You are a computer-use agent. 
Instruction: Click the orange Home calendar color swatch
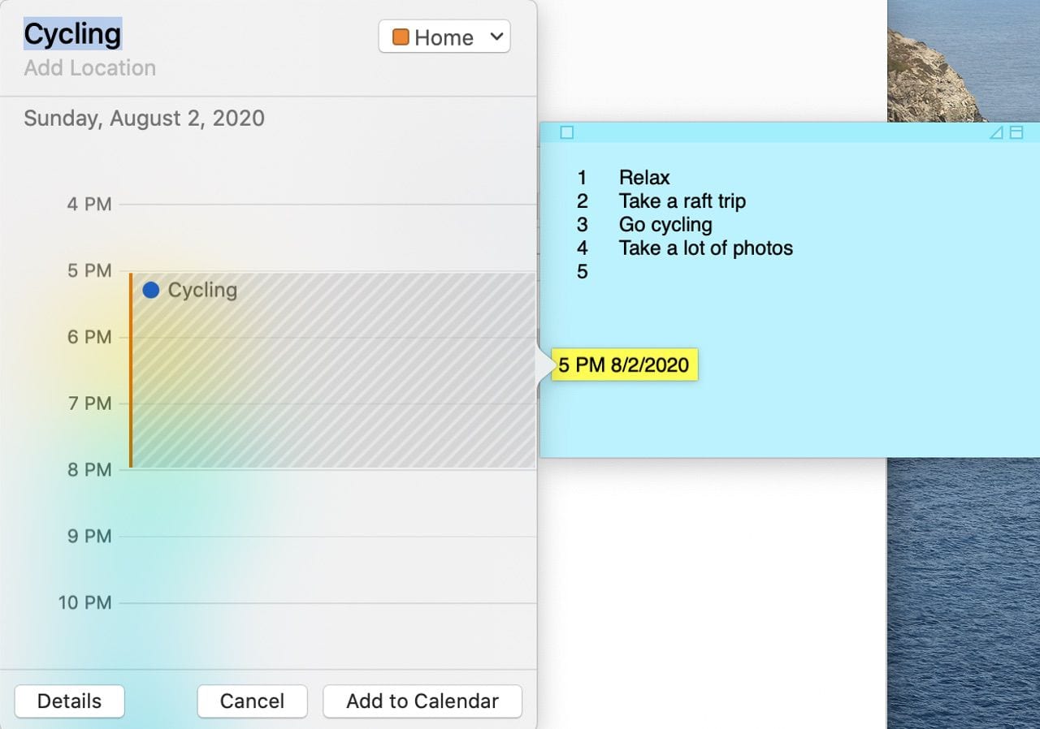[401, 37]
